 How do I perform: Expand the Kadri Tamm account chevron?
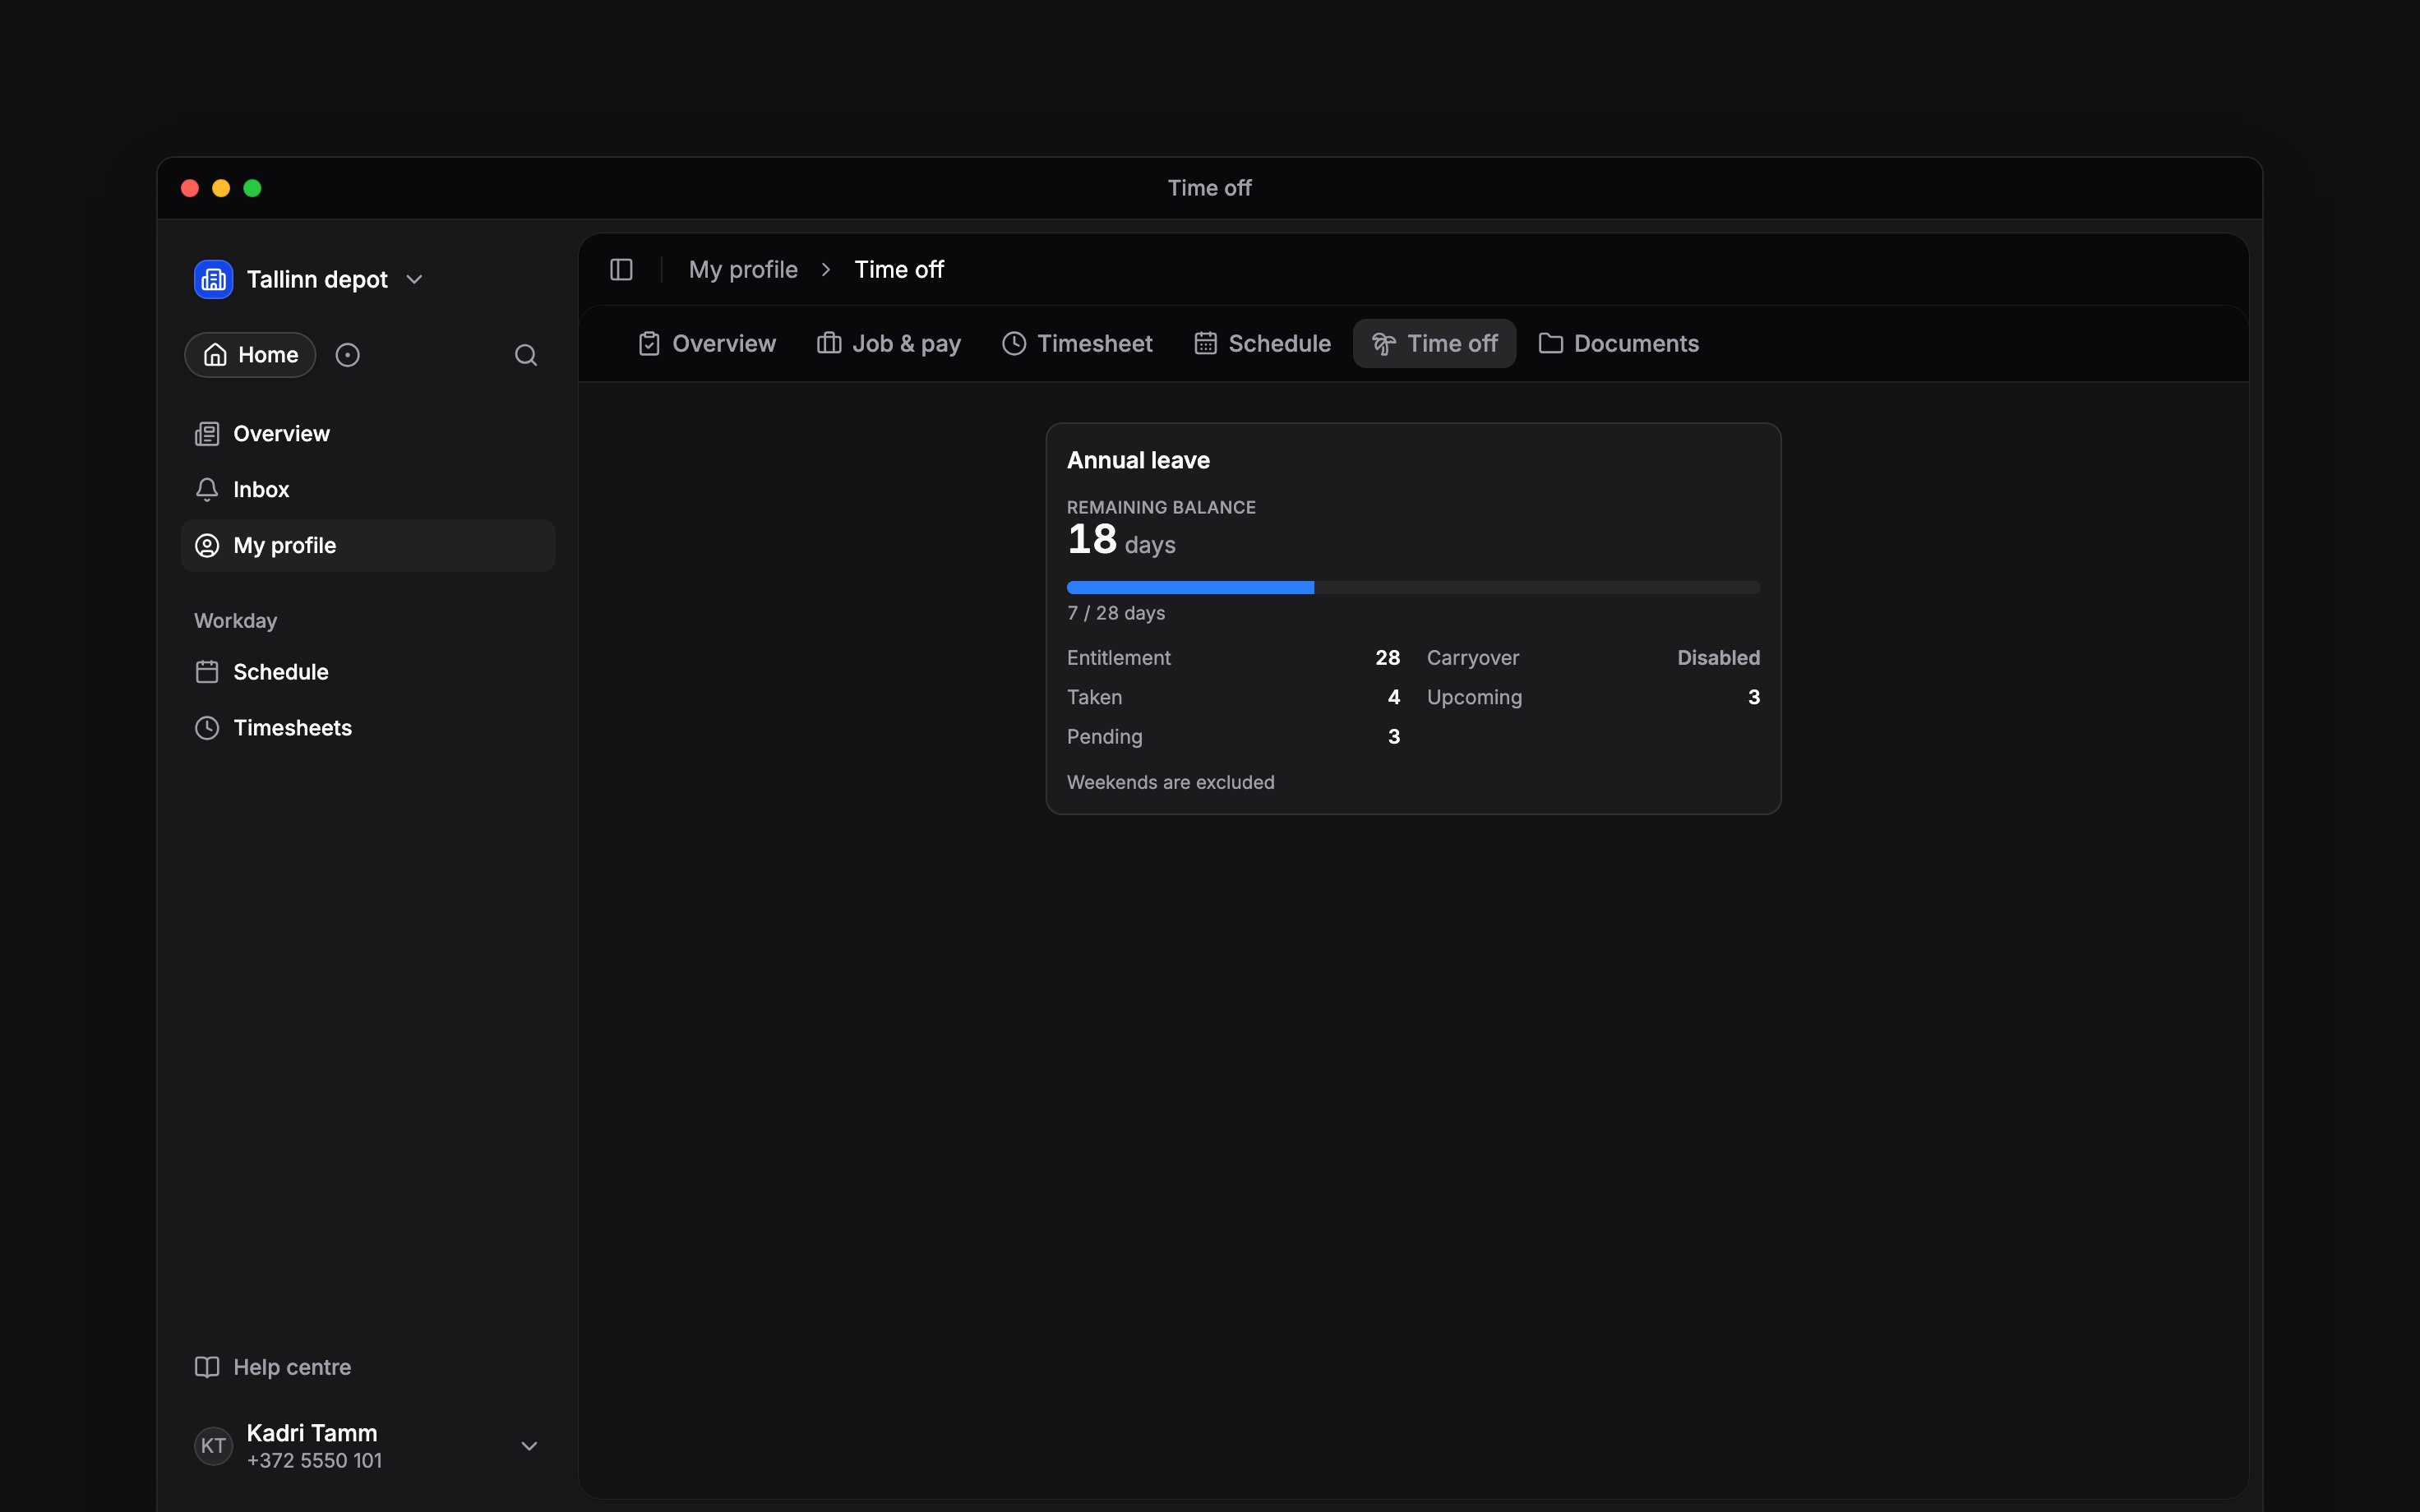[529, 1446]
